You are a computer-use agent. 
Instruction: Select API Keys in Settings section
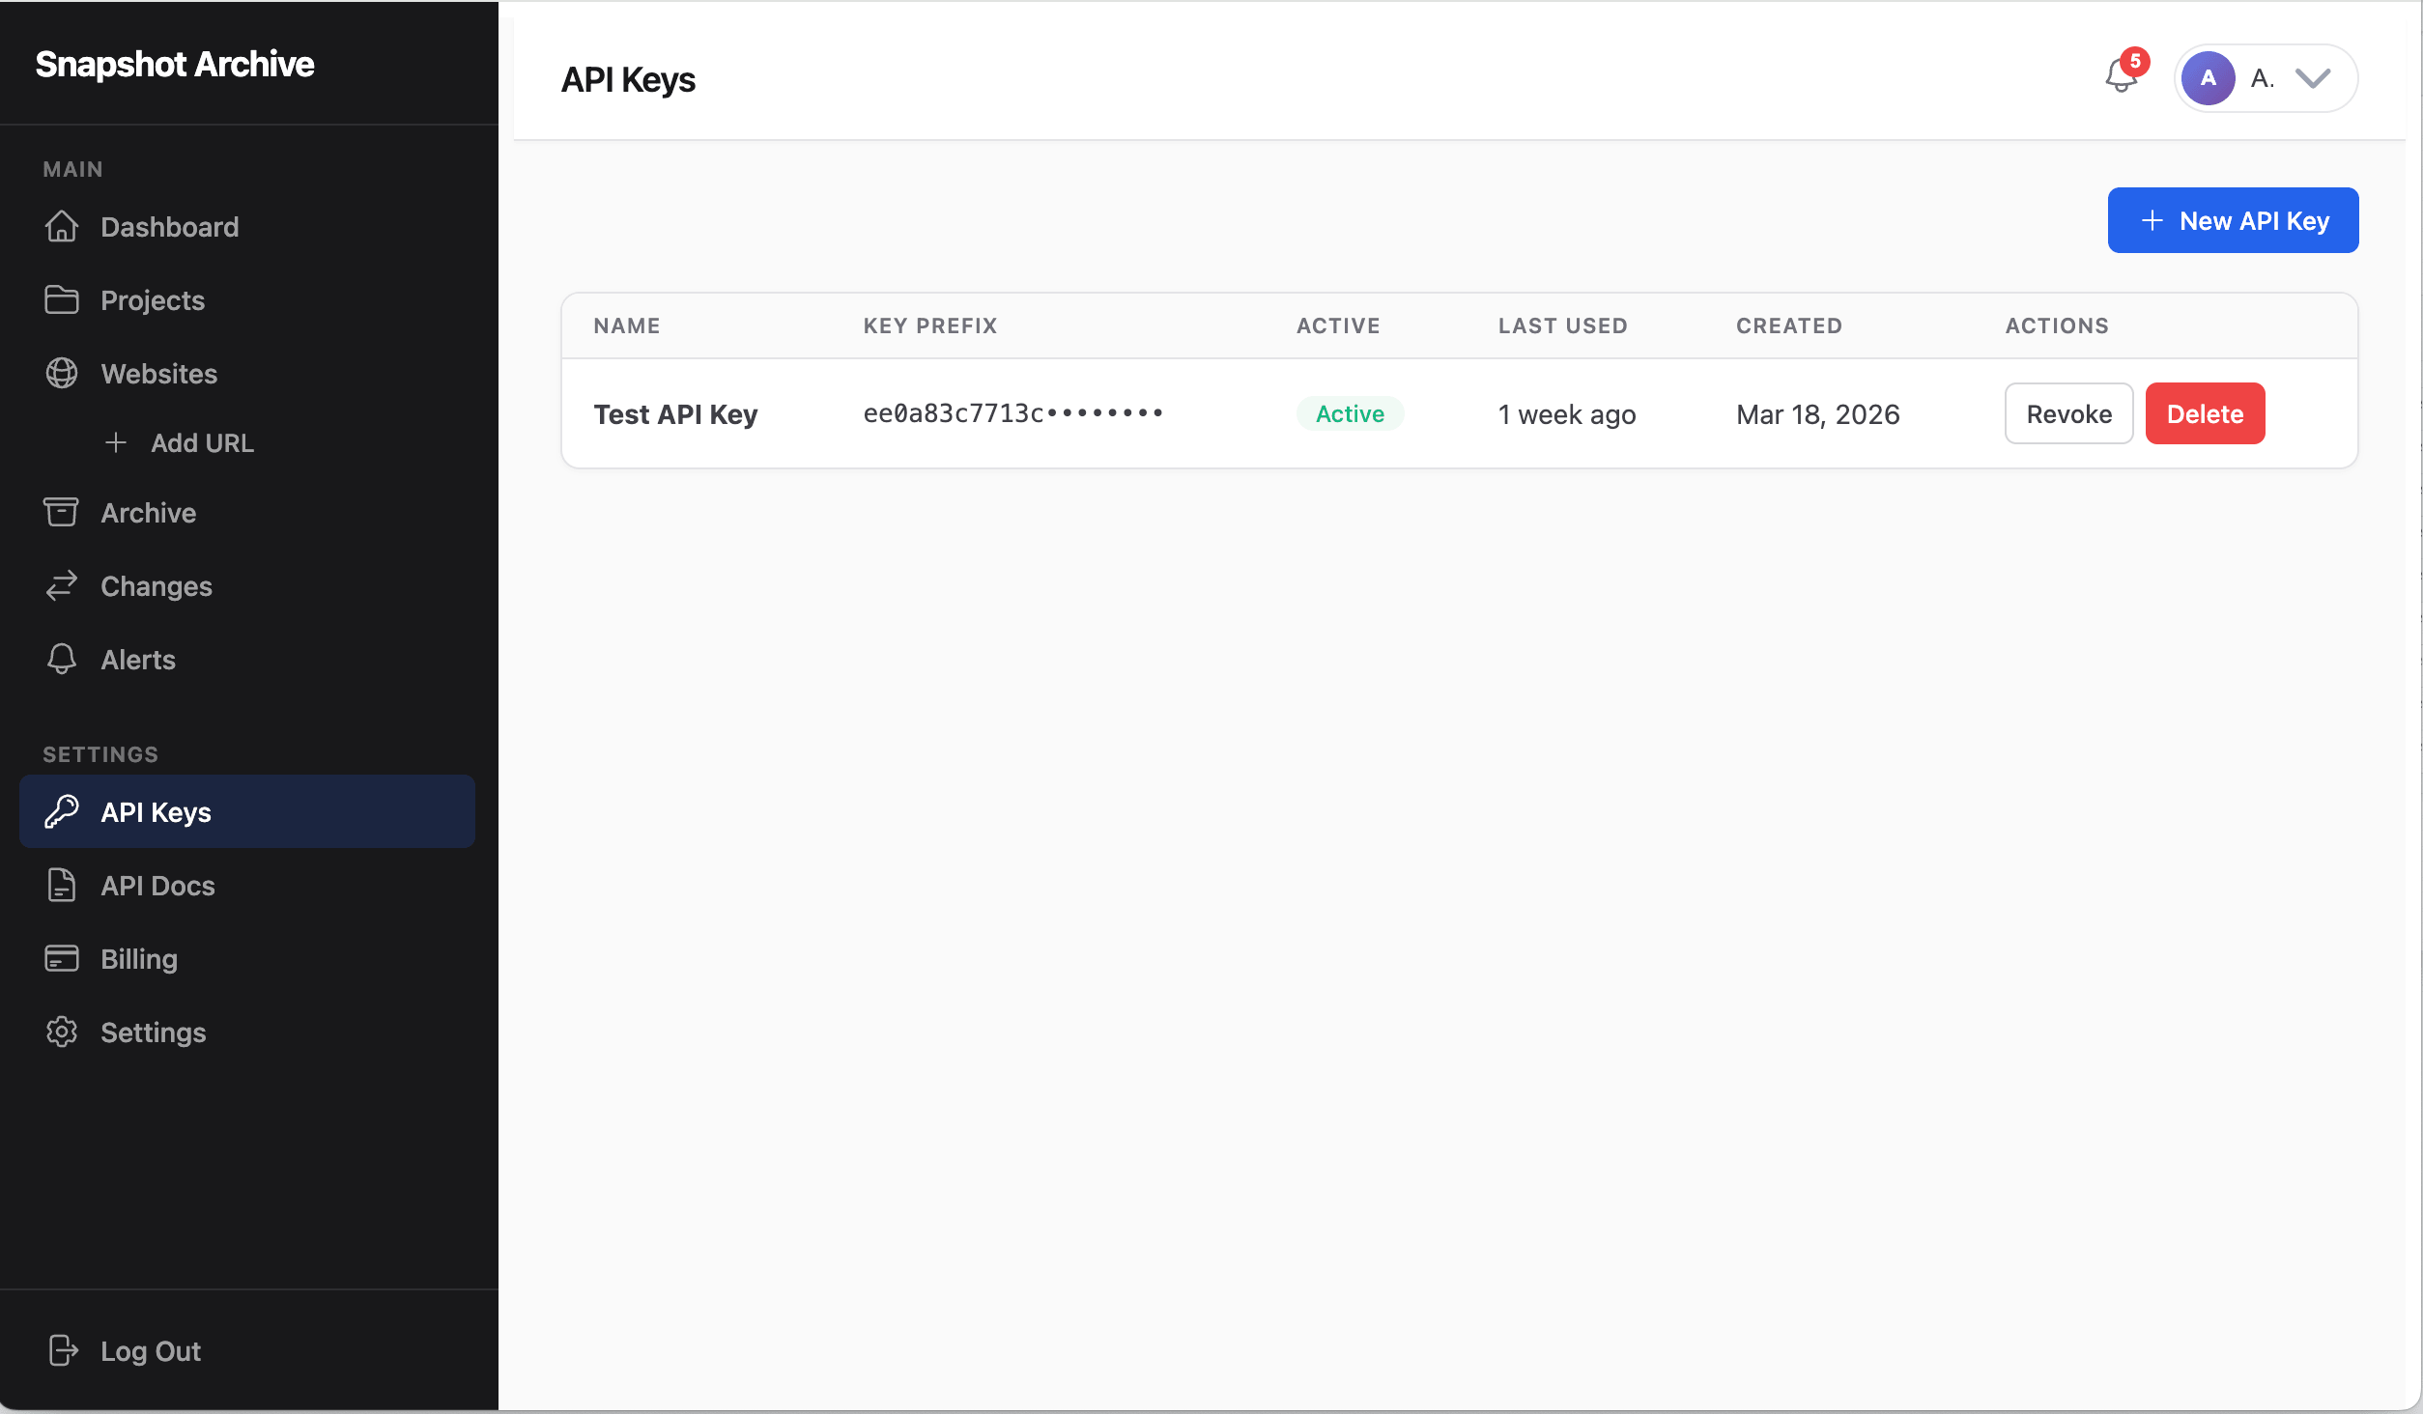[247, 811]
